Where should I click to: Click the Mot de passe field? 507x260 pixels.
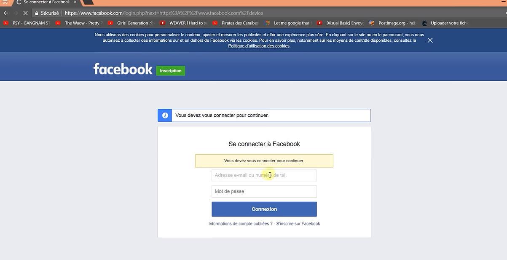pos(264,191)
